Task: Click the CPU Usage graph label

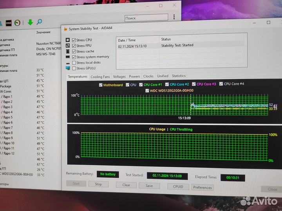Action: (157, 129)
